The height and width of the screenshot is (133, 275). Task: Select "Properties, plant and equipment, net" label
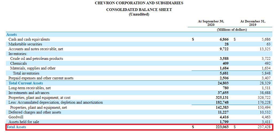38,107
